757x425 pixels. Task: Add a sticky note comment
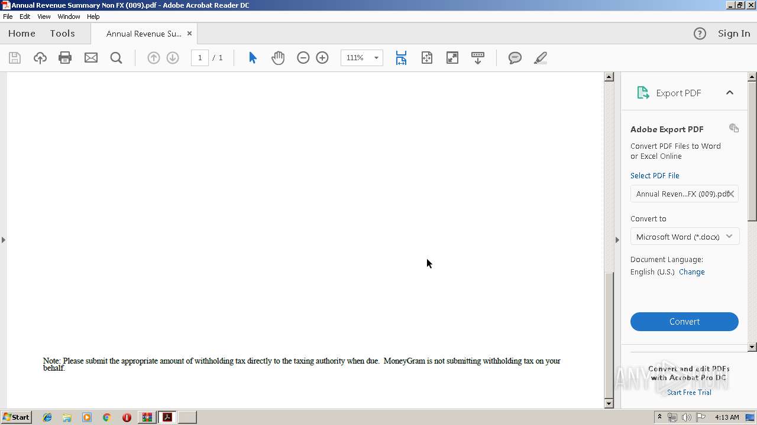pyautogui.click(x=515, y=58)
